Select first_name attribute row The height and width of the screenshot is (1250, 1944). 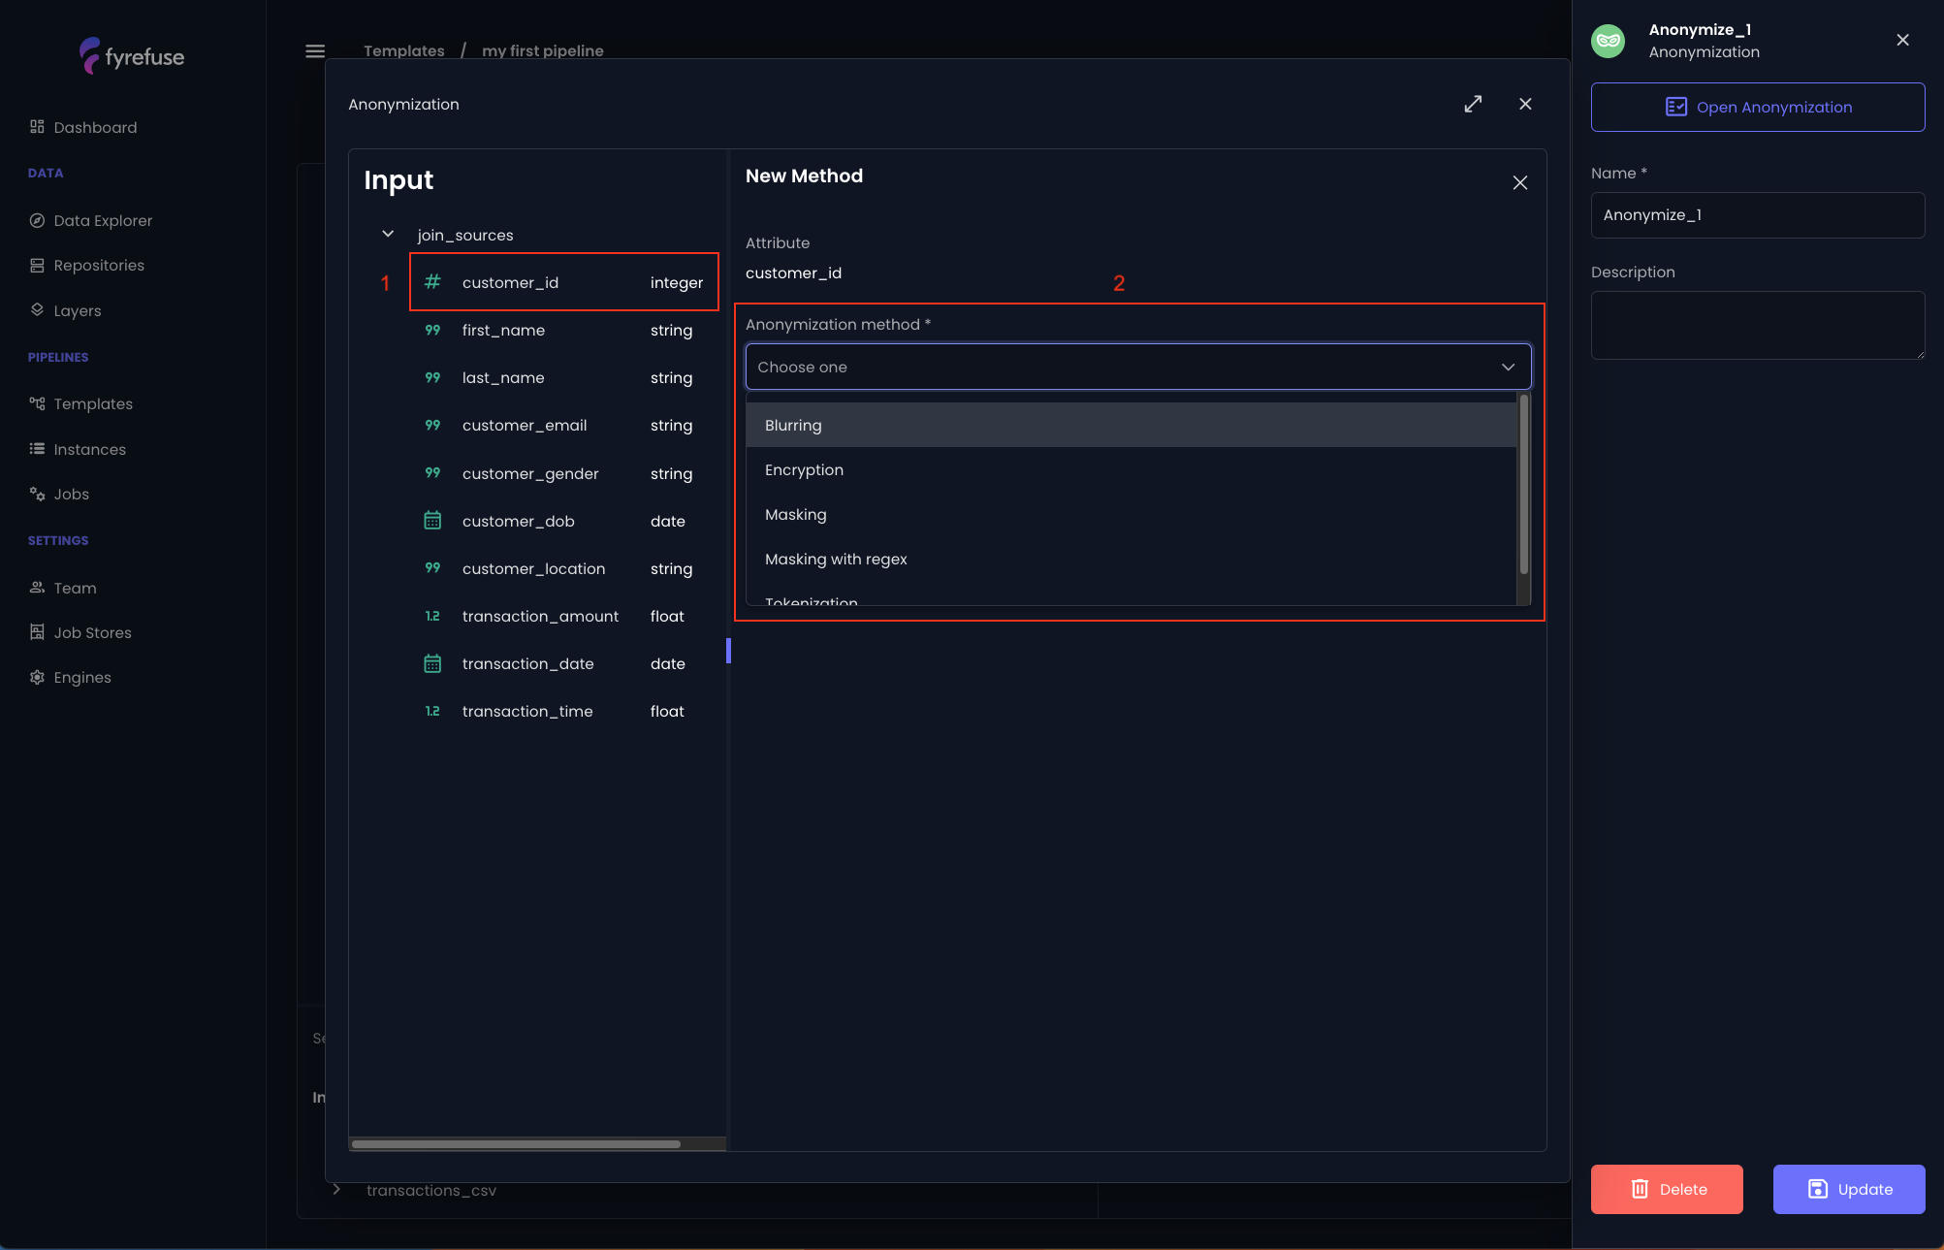pyautogui.click(x=564, y=331)
